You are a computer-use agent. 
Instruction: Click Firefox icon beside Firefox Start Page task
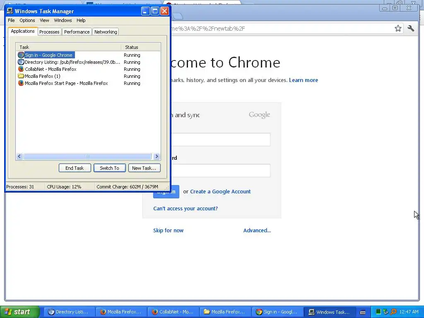click(x=21, y=83)
